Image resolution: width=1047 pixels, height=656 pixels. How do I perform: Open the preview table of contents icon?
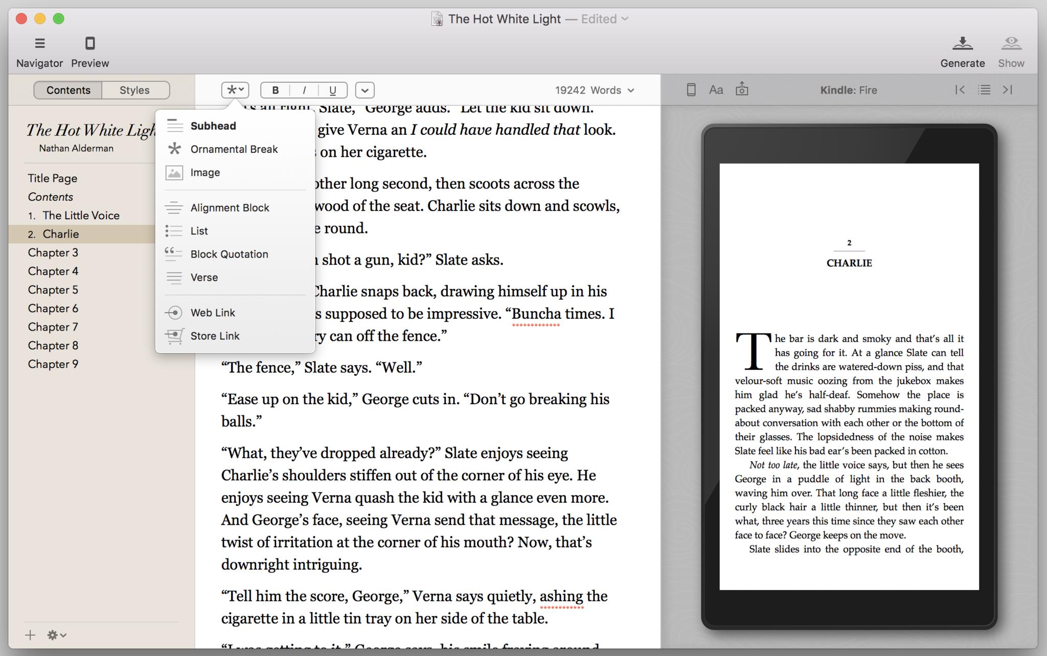984,90
